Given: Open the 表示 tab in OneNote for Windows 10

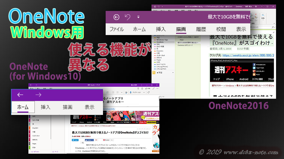Looking at the screenshot, I should pos(89,107).
